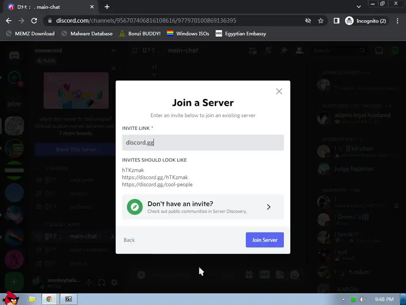Open a new browser tab
406x305 pixels.
[x=107, y=7]
